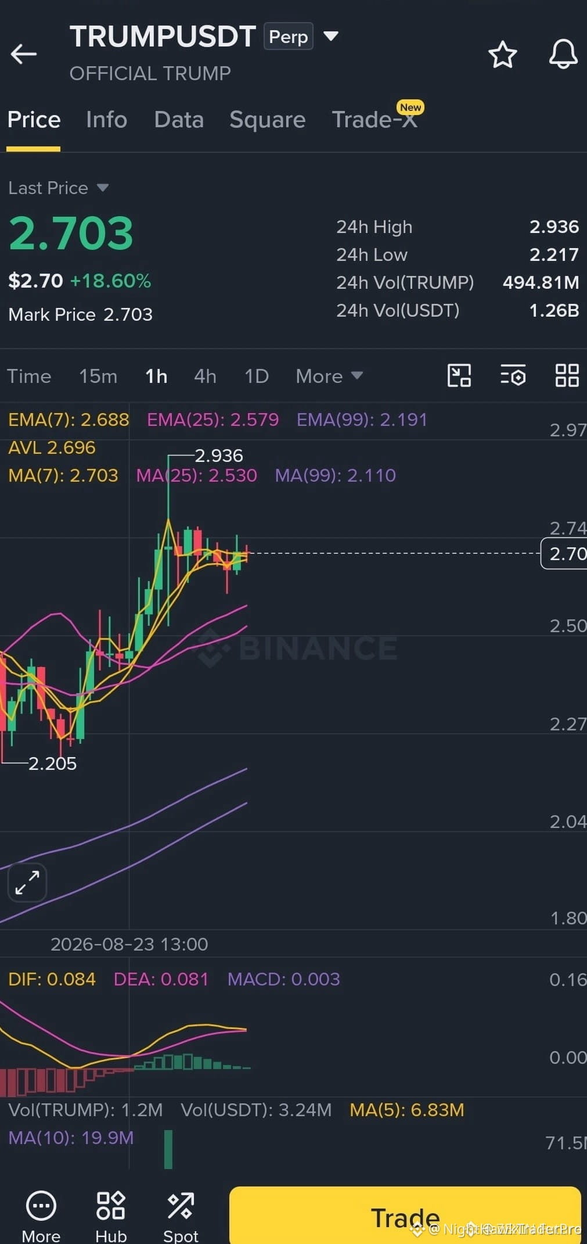The image size is (587, 1244).
Task: Tap the MACD: 0.003 label
Action: coord(284,979)
